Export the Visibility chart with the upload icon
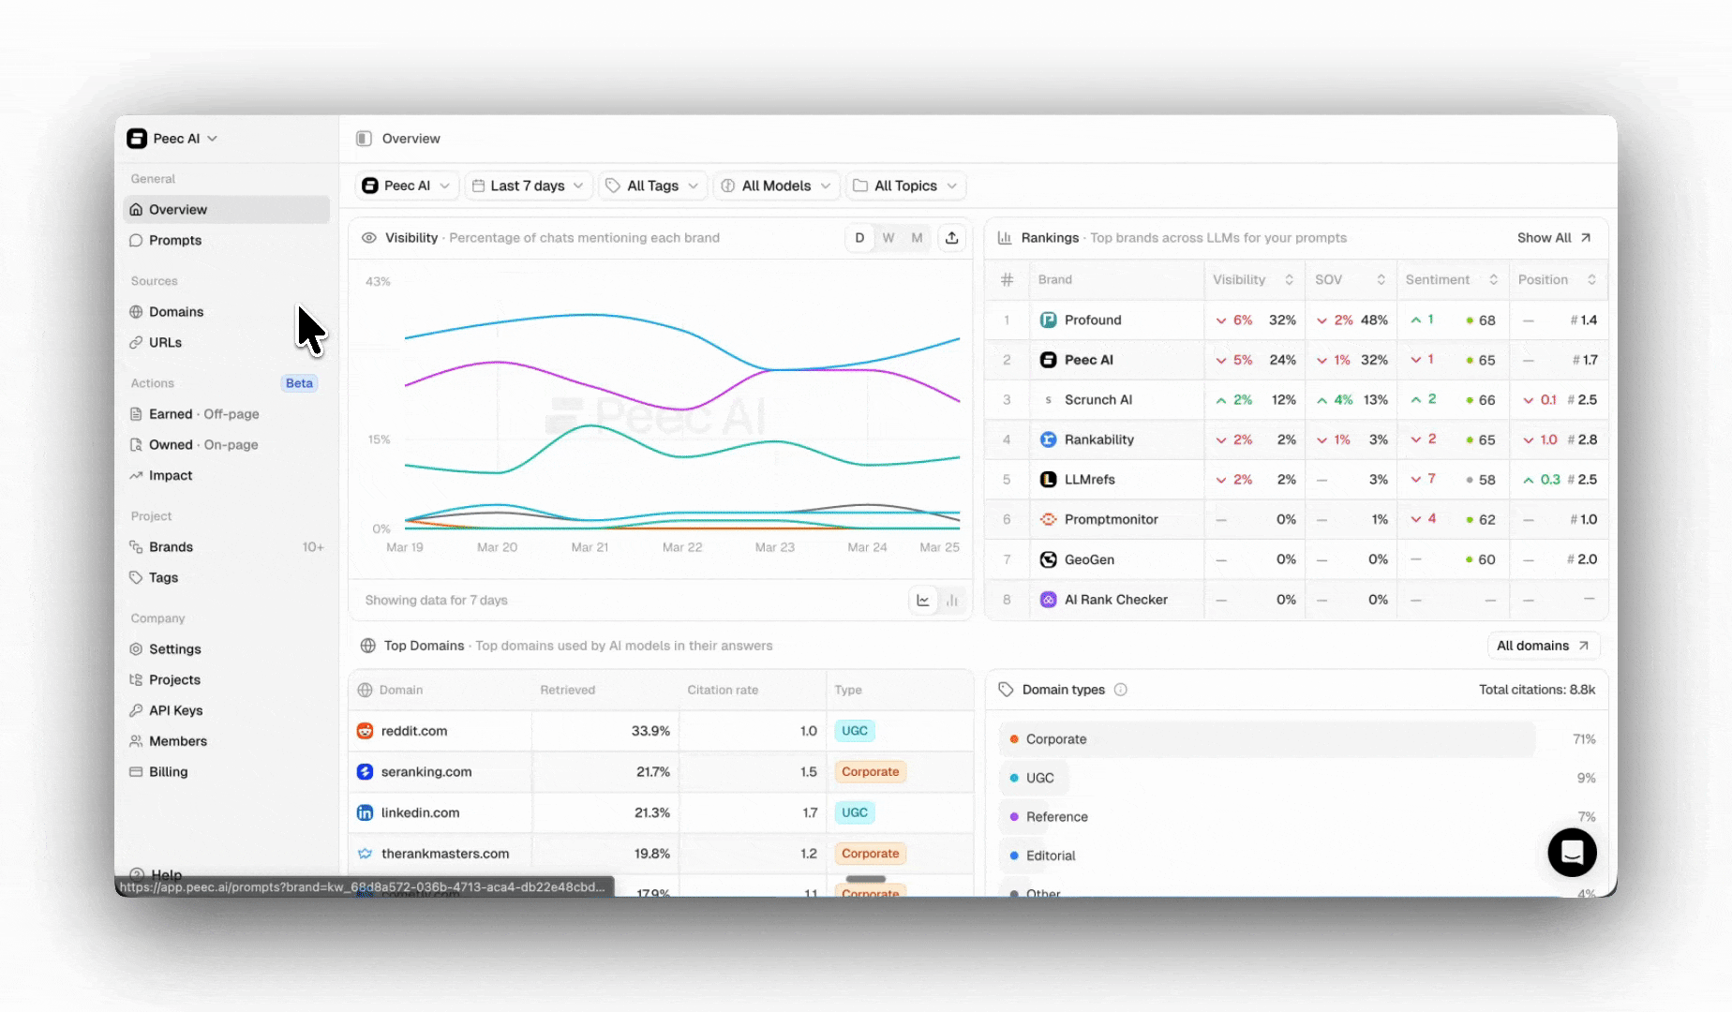The height and width of the screenshot is (1012, 1732). 951,238
